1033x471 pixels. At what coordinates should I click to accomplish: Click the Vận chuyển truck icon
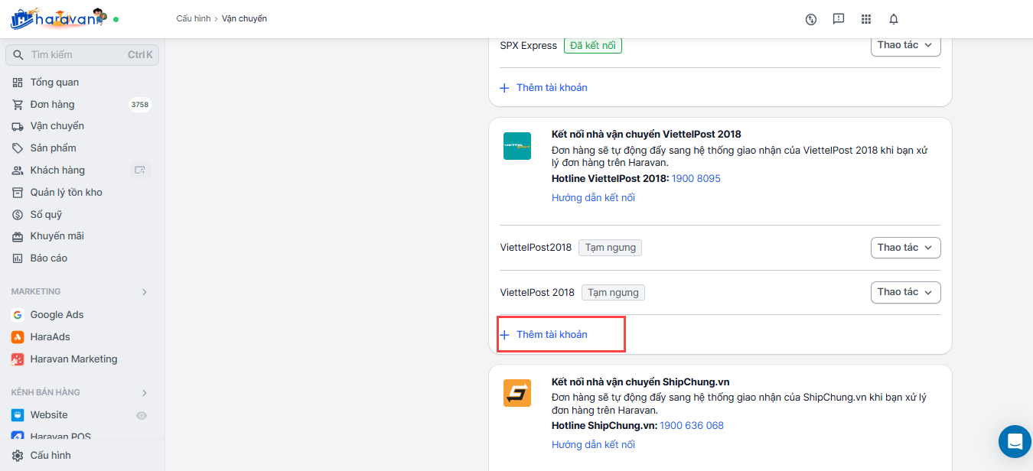tap(18, 126)
